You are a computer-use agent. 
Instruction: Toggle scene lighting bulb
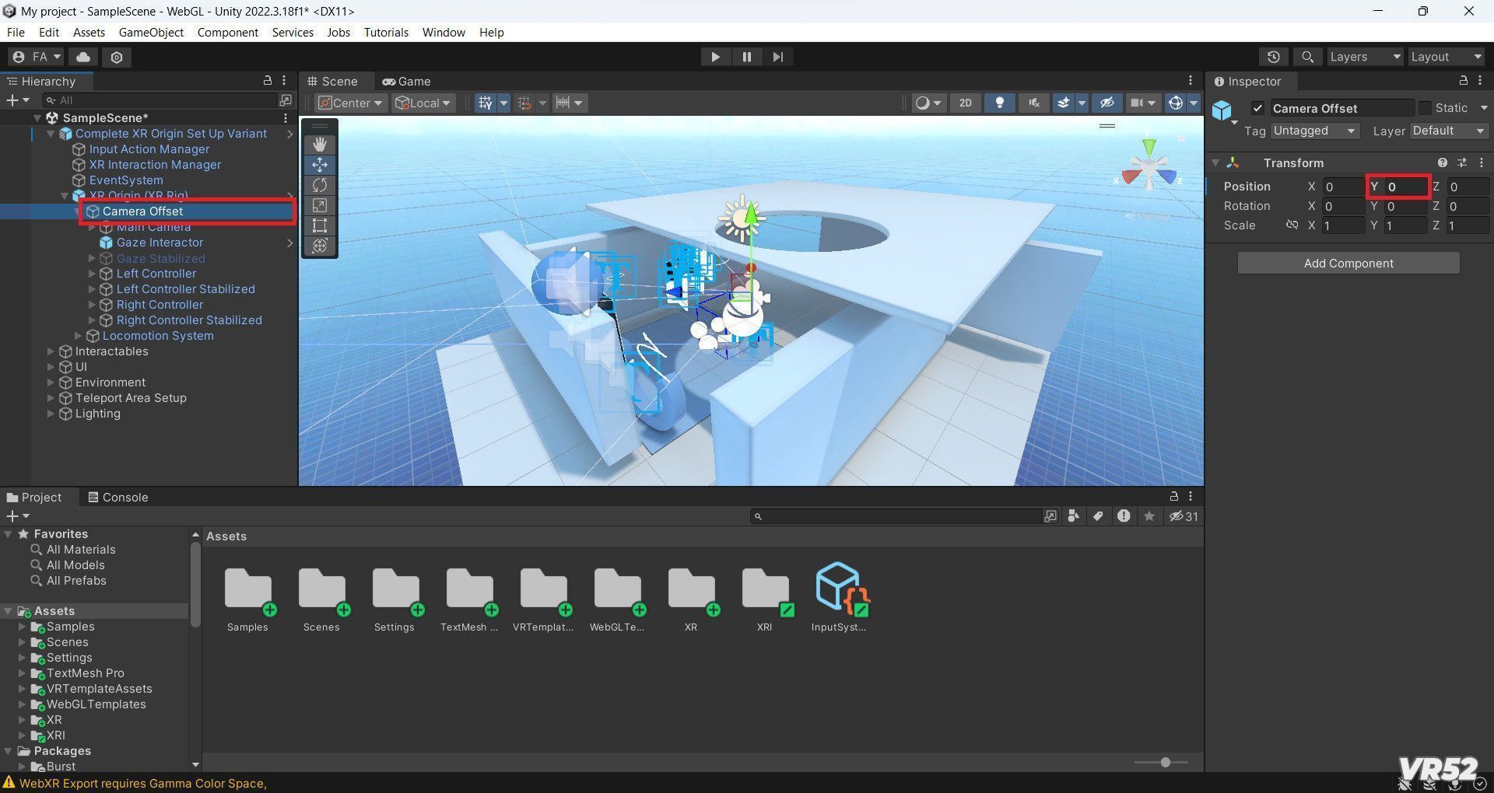tap(1000, 103)
